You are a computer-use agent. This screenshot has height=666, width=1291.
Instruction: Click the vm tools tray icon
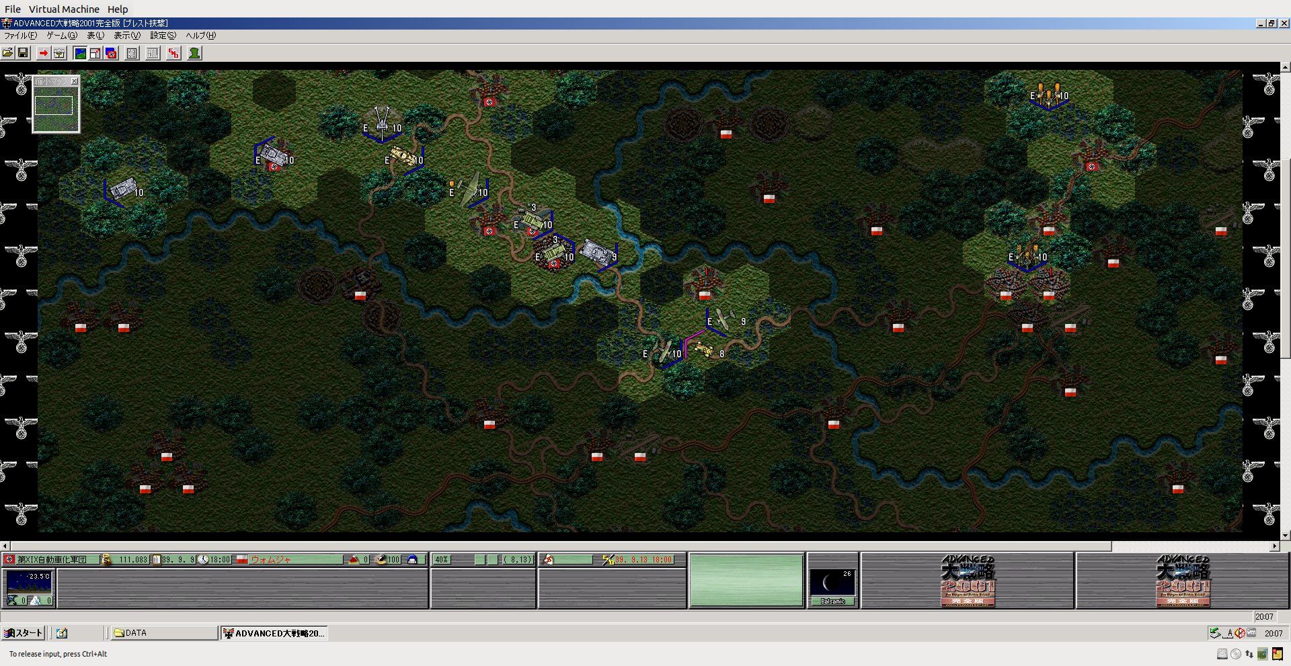(x=1251, y=633)
